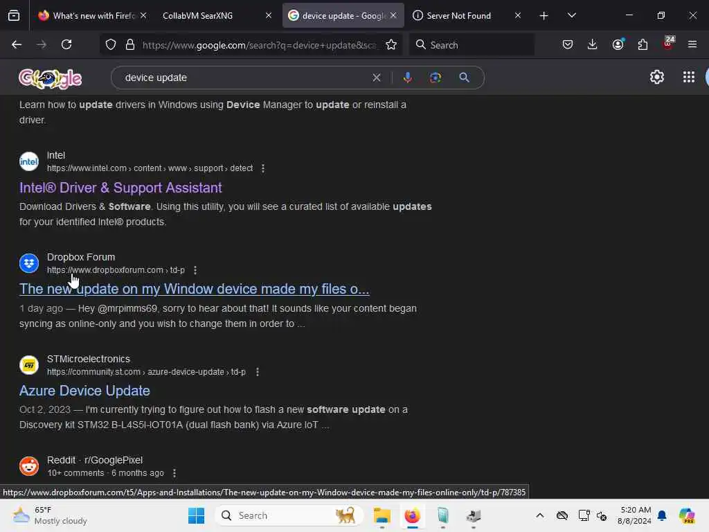The image size is (709, 532).
Task: Clear the Google search query
Action: click(x=376, y=78)
